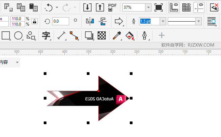Screen dimensions: 221x137
Task: Select the Drop shadow tool
Action: [89, 35]
